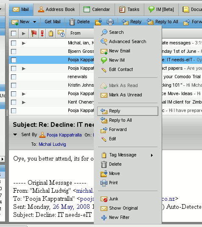Viewport: 202px width, 227px height.
Task: Click the Move folder icon in toolbar
Action: click(98, 22)
